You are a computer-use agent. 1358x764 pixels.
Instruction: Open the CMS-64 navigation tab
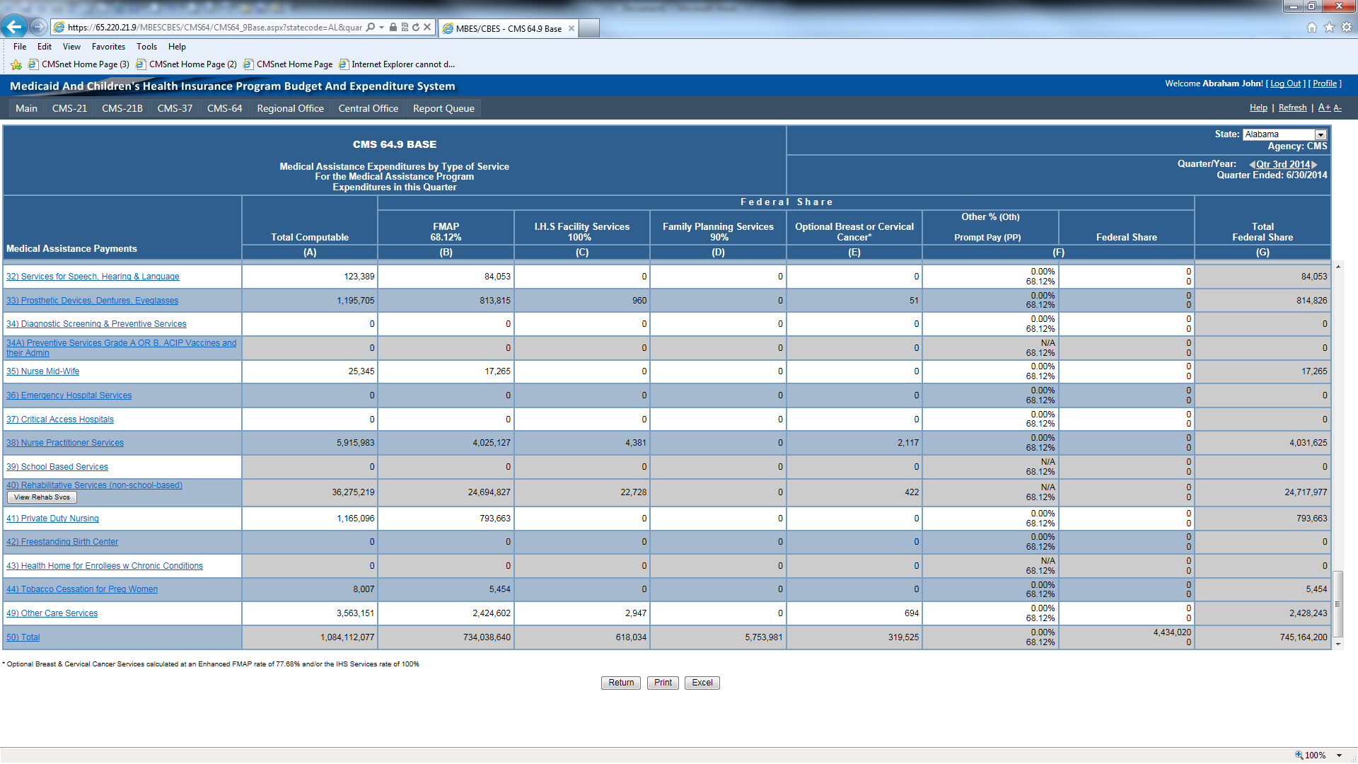coord(224,108)
